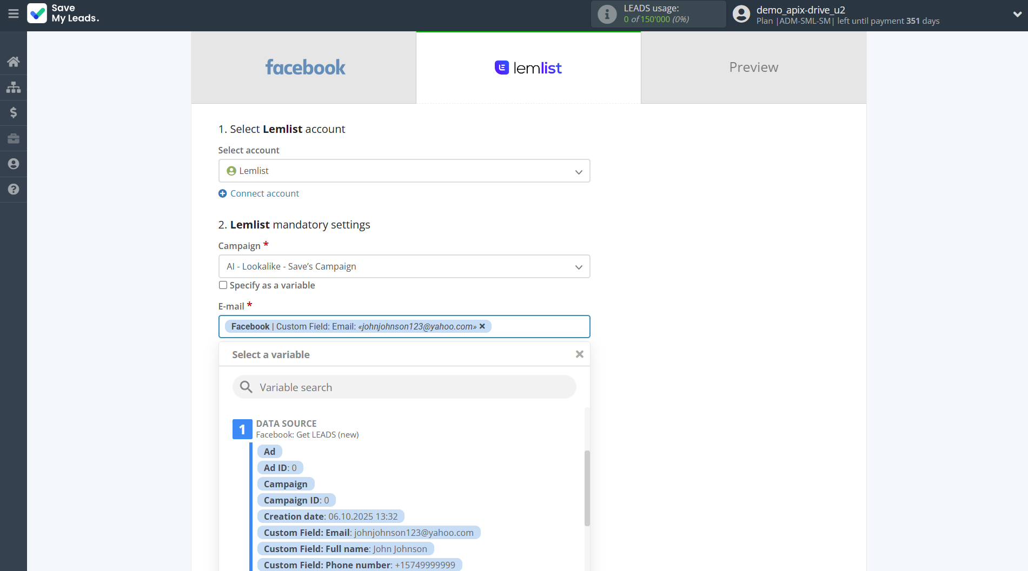The image size is (1028, 571).
Task: Select Custom Field: Full name variable
Action: [x=345, y=549]
